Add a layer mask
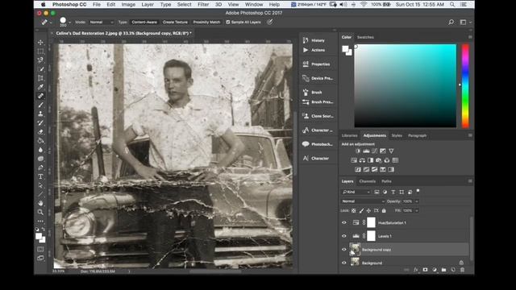516x290 pixels. pyautogui.click(x=425, y=270)
